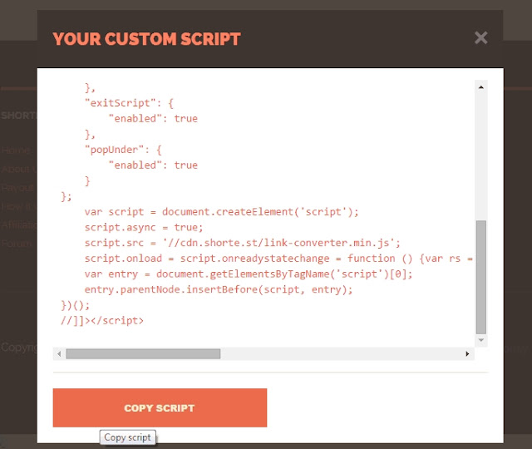
Task: Click the "exitScript" code line
Action: tap(130, 103)
